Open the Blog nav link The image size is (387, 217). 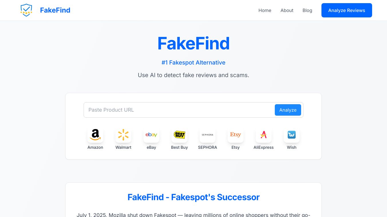307,10
